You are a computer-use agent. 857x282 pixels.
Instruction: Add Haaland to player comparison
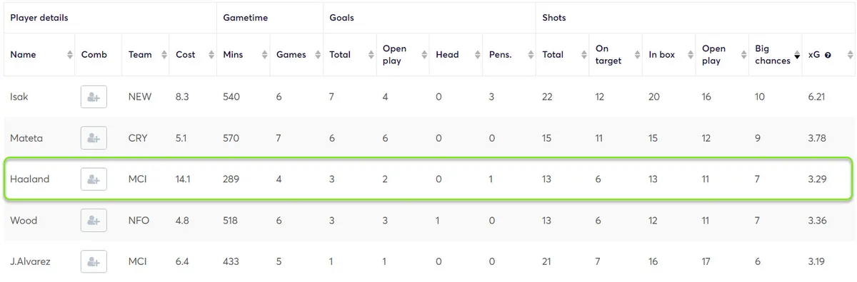(x=94, y=179)
